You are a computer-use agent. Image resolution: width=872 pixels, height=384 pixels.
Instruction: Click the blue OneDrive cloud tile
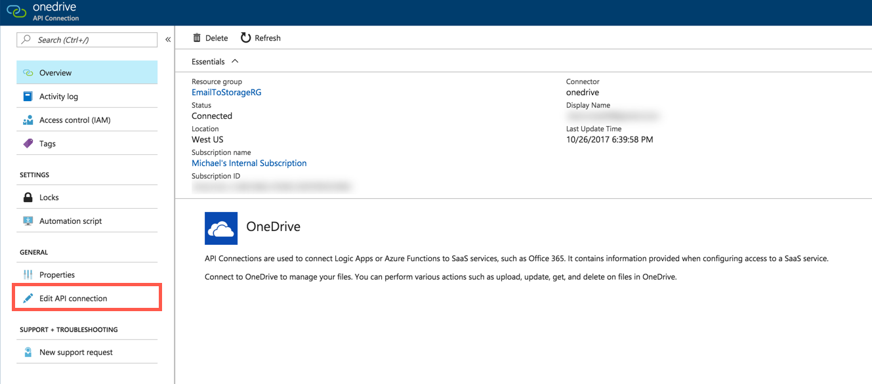221,228
